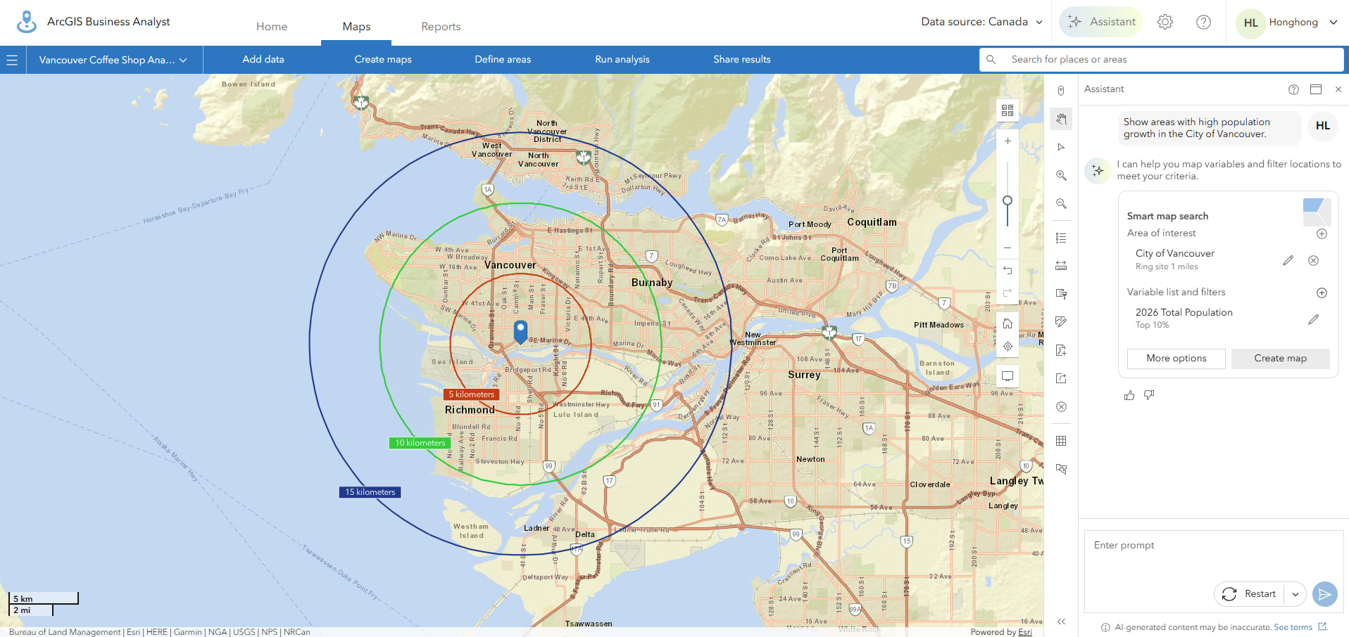
Task: Collapse the side panel with double chevron
Action: (x=1061, y=622)
